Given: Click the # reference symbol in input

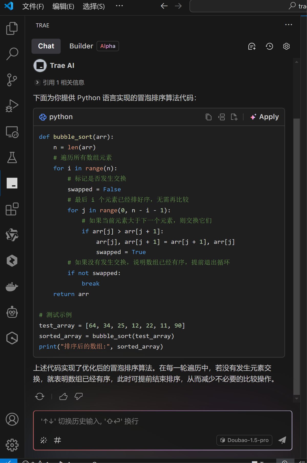Looking at the screenshot, I should point(57,440).
